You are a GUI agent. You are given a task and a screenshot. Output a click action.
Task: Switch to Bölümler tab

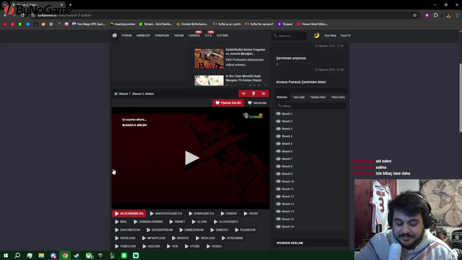[x=282, y=97]
